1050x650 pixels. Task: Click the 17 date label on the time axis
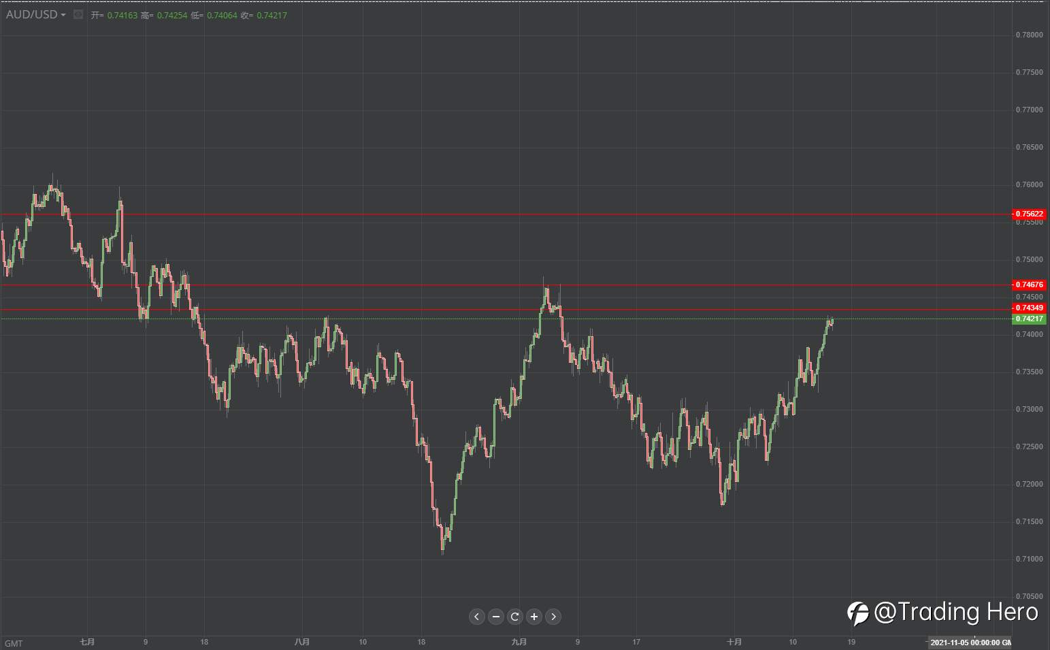pos(636,642)
